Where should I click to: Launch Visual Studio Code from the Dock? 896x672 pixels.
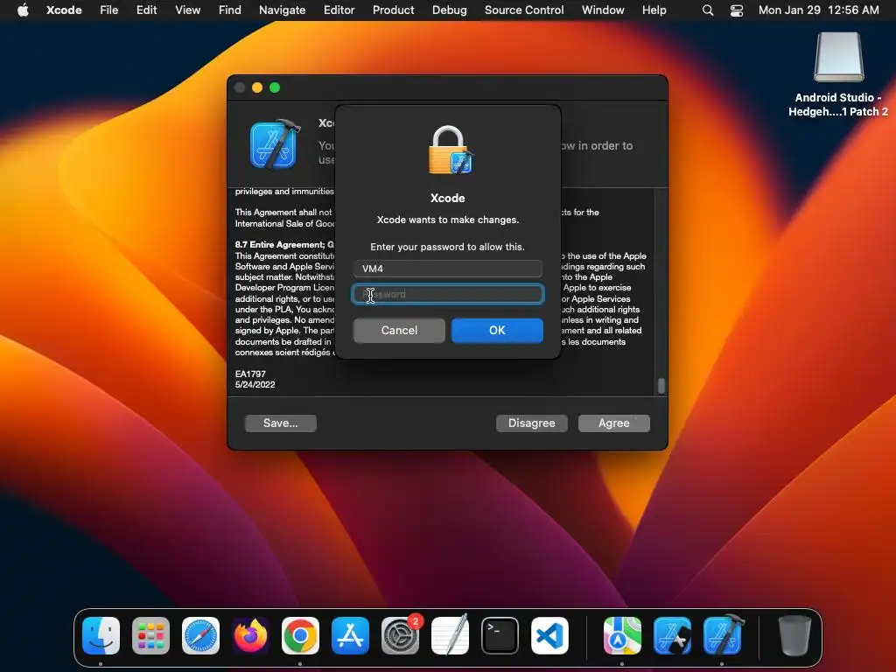[549, 635]
